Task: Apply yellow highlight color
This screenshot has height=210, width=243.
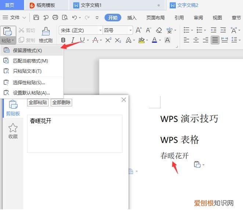Action: (x=141, y=40)
